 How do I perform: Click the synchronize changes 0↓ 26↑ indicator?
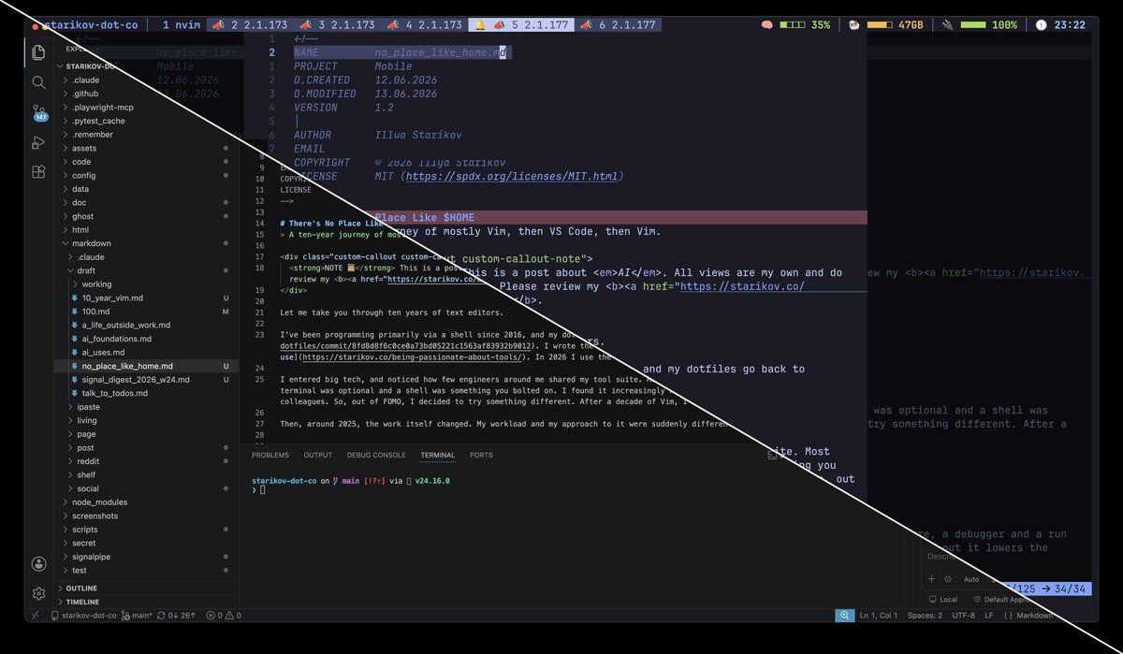(176, 616)
